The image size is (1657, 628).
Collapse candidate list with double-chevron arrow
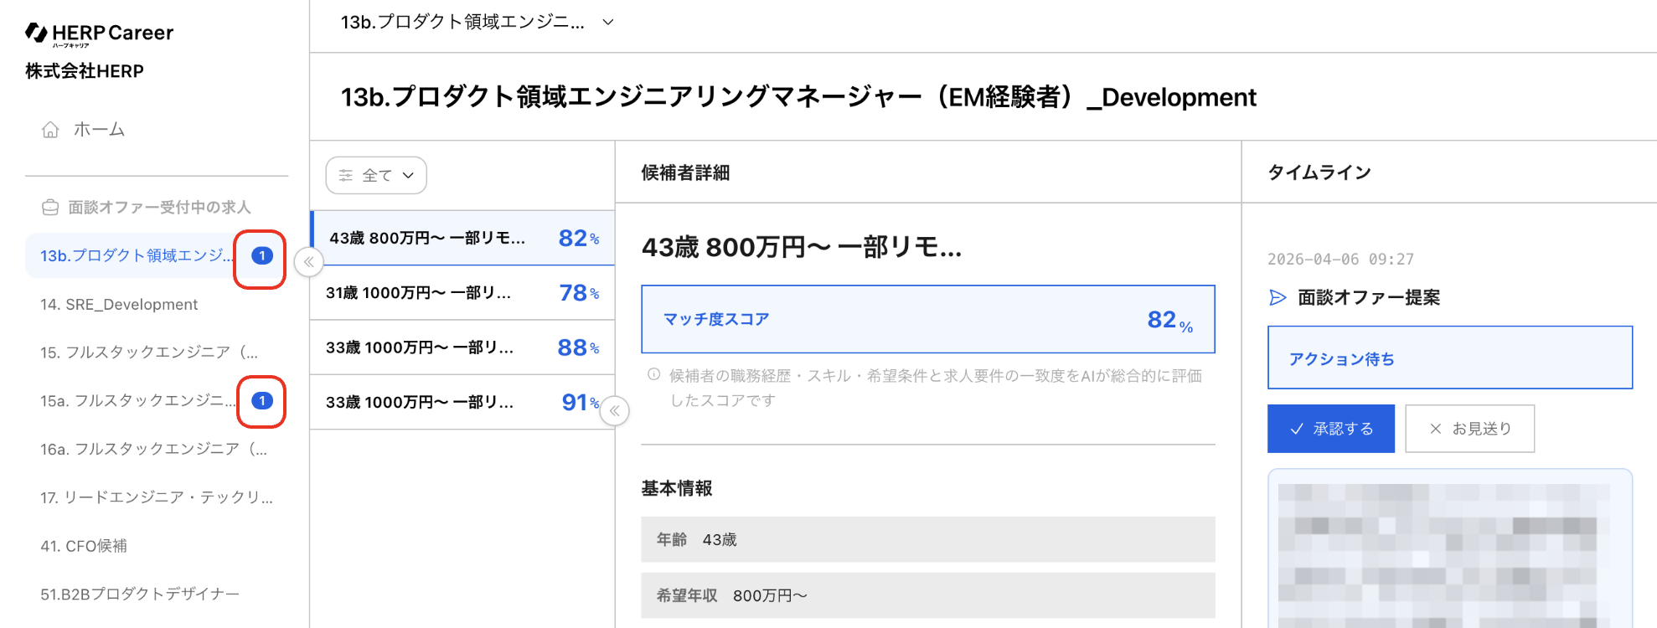615,411
